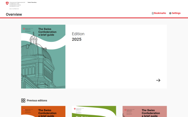188x117 pixels.
Task: Click the bookmark icon next to Bookmarks
Action: [x=153, y=13]
